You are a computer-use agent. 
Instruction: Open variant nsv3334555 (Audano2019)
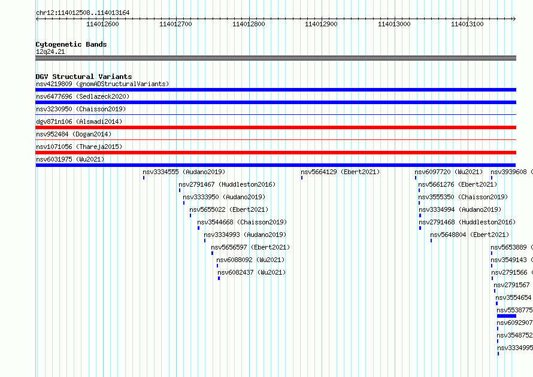184,172
